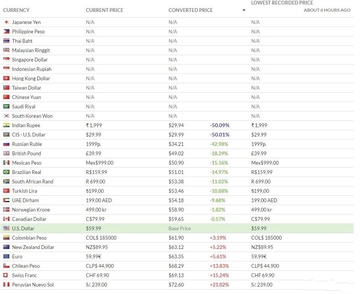Click the Japanese Yen flag icon
Viewport: 360px width, 294px height.
point(6,22)
